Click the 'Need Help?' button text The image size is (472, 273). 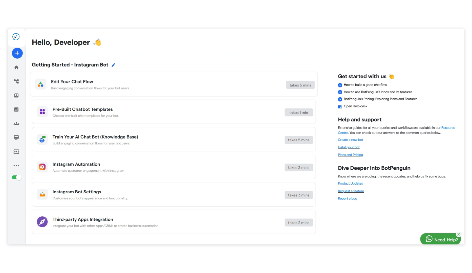coord(446,240)
